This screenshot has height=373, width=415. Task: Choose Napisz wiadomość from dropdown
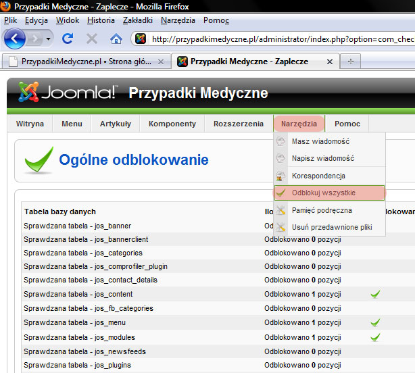330,158
